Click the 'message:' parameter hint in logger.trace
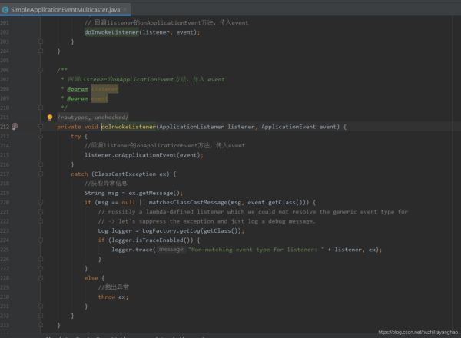The height and width of the screenshot is (338, 461). [171, 250]
